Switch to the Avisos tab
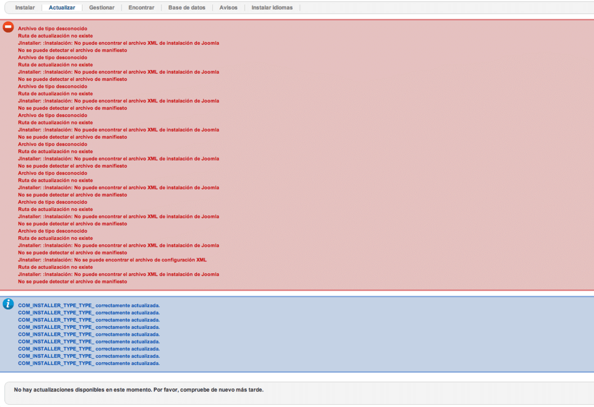 (x=228, y=8)
